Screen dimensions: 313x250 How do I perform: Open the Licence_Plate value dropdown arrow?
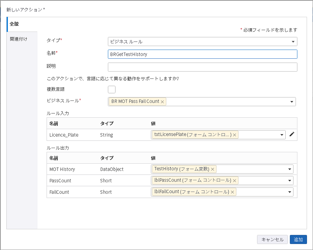281,135
